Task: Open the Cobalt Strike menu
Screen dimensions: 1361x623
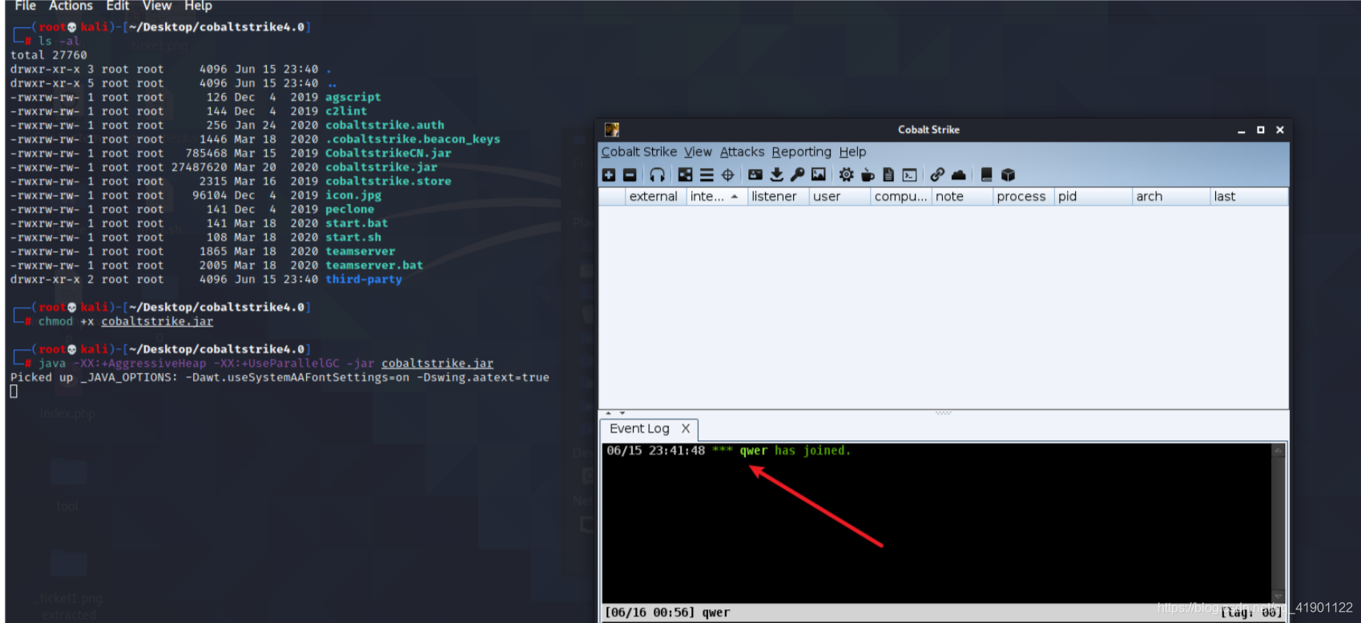Action: coord(639,151)
